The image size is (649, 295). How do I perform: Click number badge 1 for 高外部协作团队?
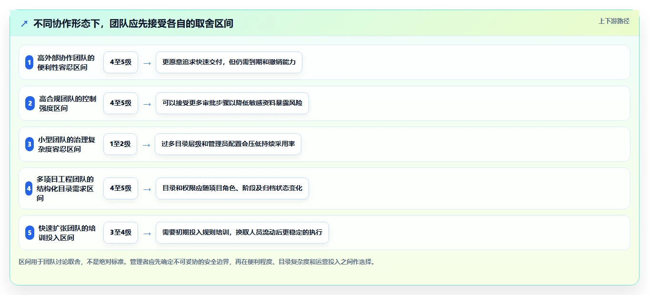click(x=29, y=62)
